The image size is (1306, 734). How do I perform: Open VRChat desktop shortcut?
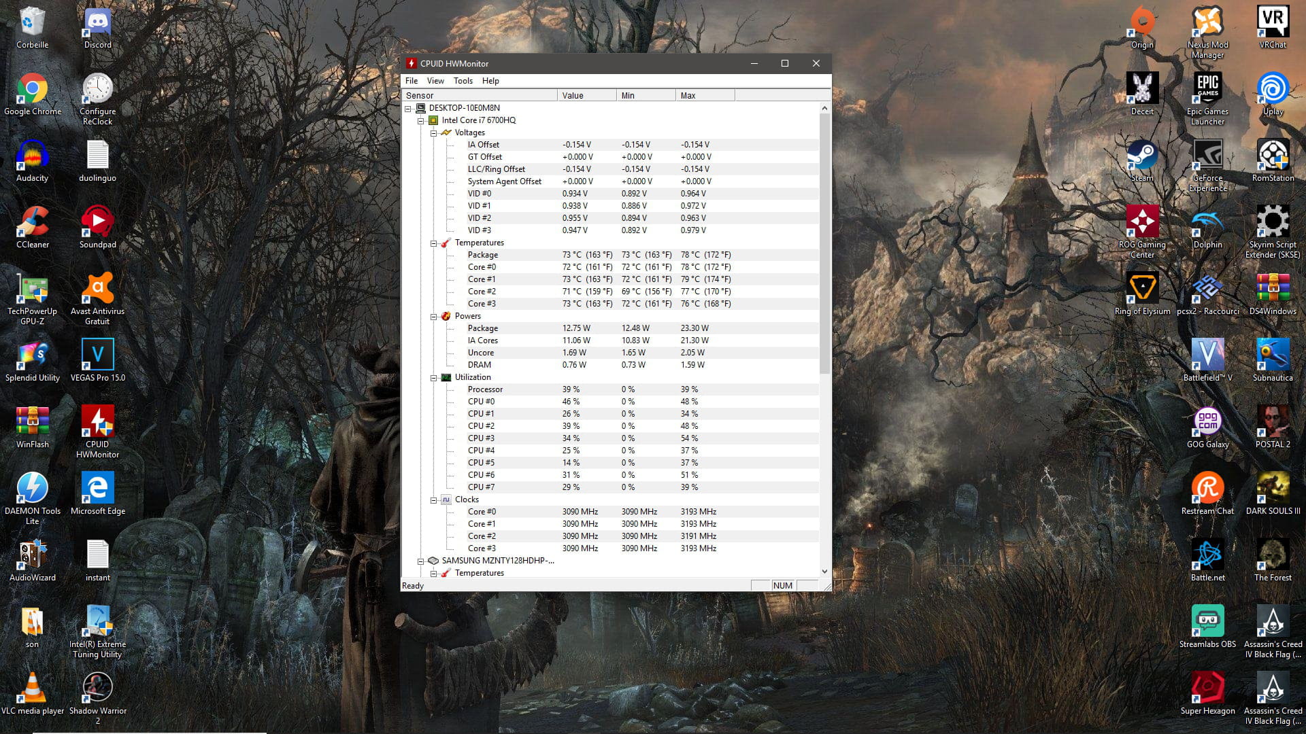[x=1273, y=28]
